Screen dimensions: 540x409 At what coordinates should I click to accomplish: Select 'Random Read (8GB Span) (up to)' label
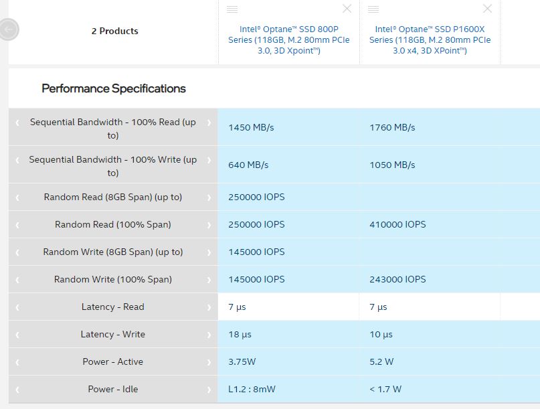click(113, 197)
